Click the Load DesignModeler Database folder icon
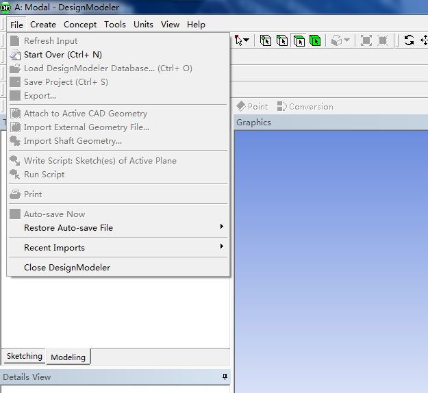 (x=15, y=68)
